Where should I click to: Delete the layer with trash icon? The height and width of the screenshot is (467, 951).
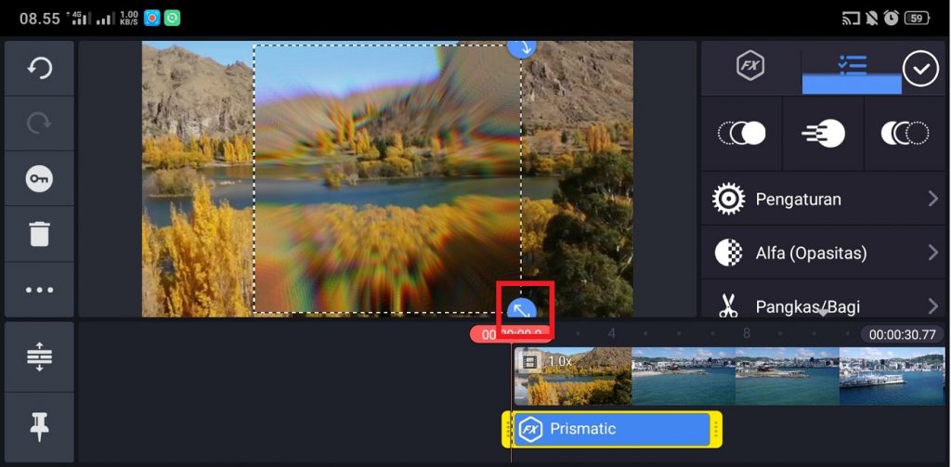pyautogui.click(x=39, y=234)
